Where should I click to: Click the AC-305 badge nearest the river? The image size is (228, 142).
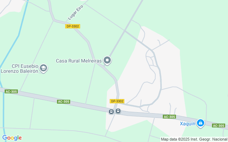point(11,92)
